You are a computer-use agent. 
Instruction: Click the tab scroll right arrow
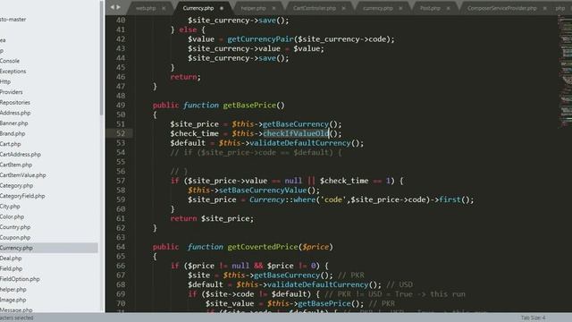[118, 7]
